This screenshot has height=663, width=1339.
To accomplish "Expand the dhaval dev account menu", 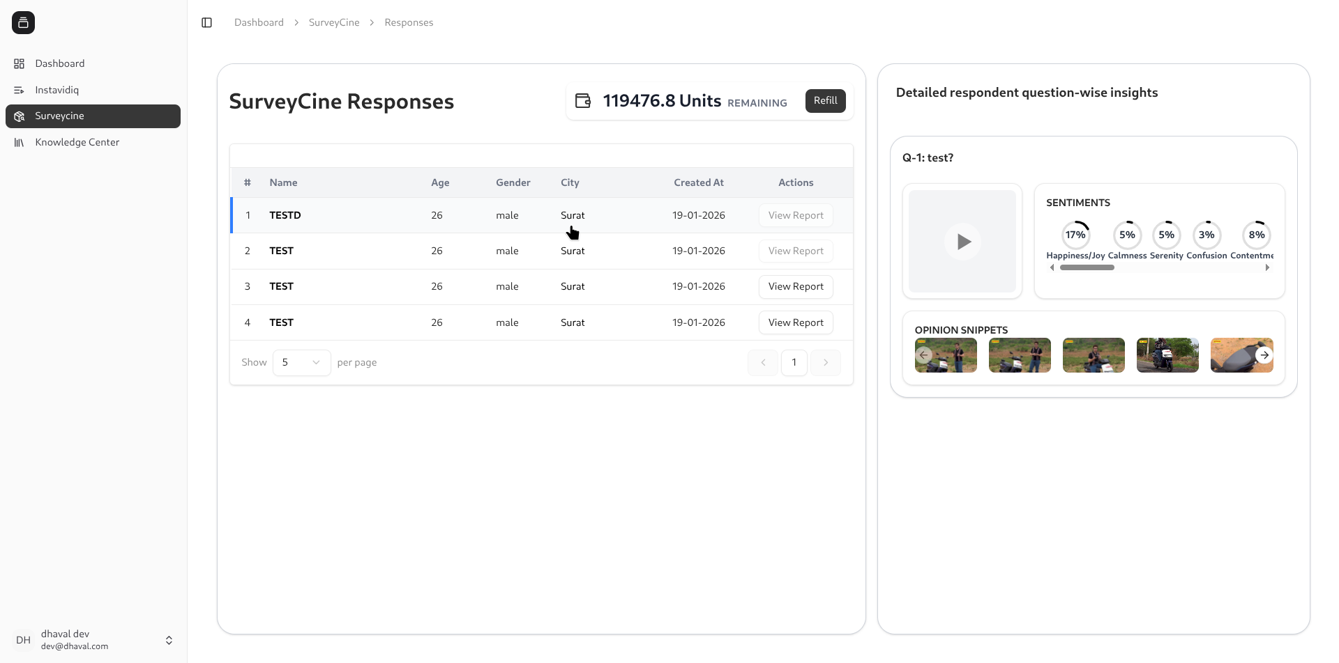I will click(x=169, y=640).
